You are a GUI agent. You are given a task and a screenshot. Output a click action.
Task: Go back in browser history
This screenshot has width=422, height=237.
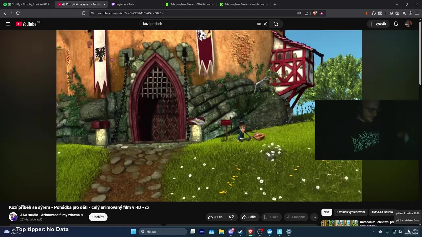coord(5,13)
